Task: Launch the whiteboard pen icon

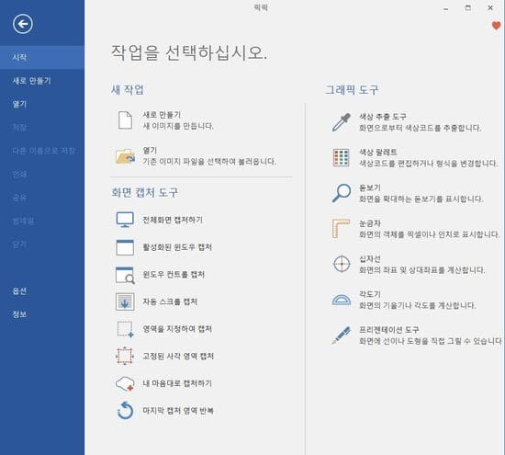Action: pos(342,336)
